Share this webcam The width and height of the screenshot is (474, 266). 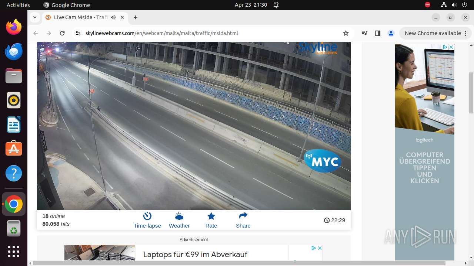coord(243,220)
